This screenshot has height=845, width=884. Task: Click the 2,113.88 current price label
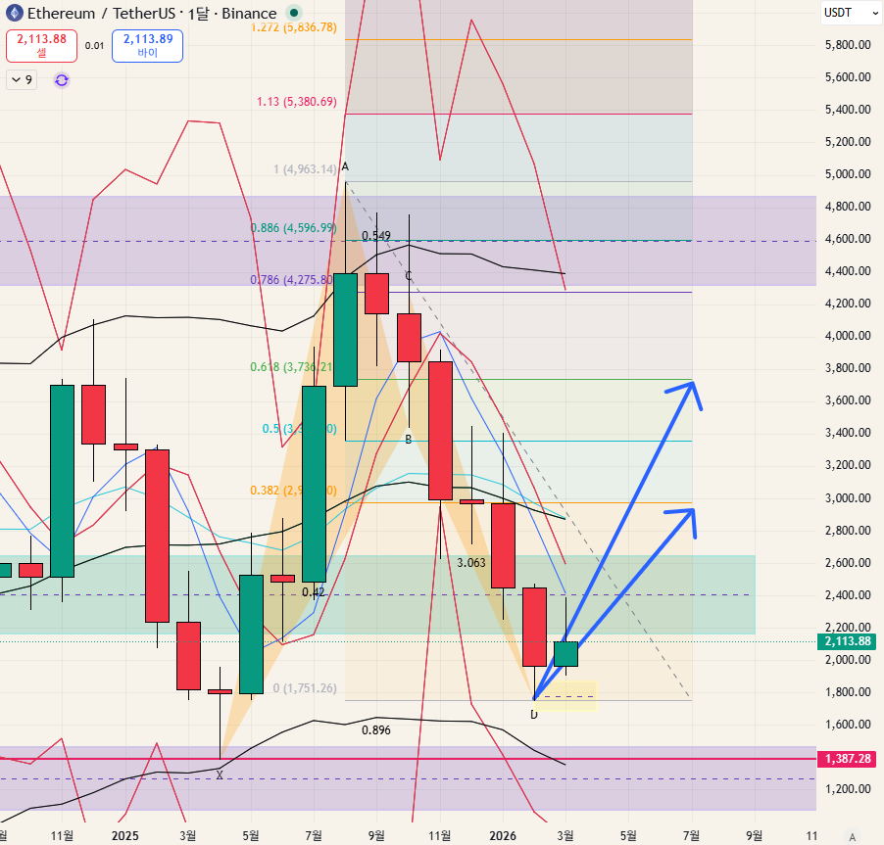coord(848,641)
